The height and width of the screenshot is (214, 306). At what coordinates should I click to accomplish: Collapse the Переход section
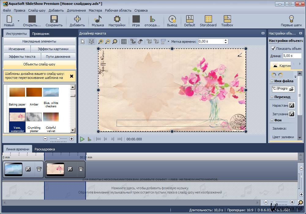click(272, 97)
